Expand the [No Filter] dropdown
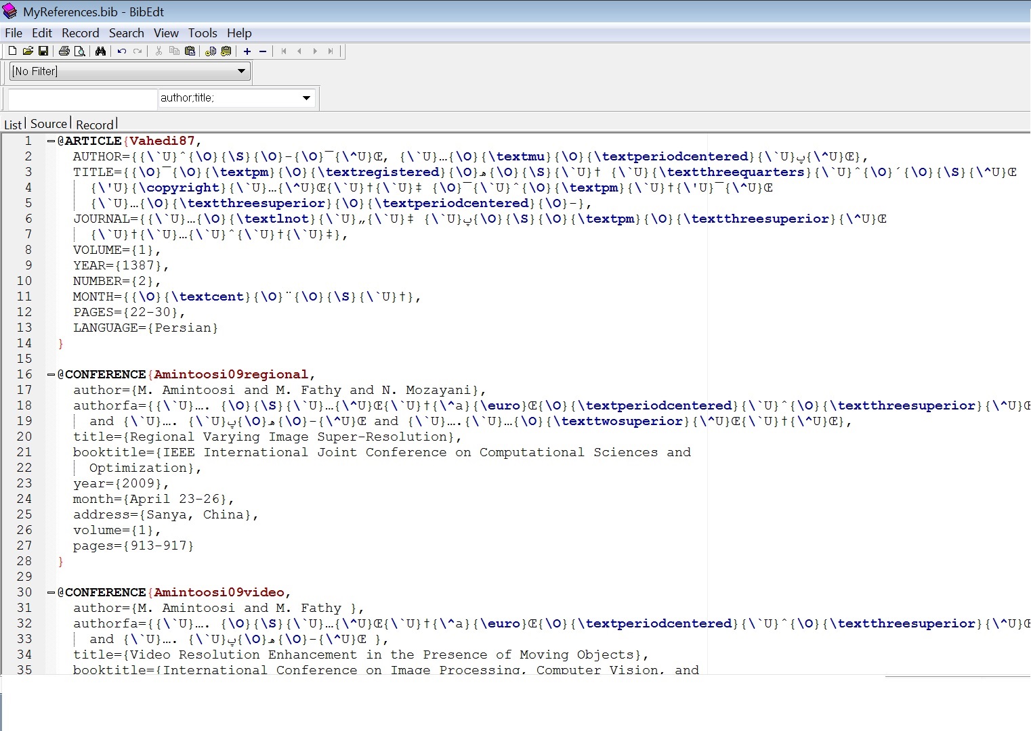Viewport: 1031px width, 731px height. (x=241, y=71)
